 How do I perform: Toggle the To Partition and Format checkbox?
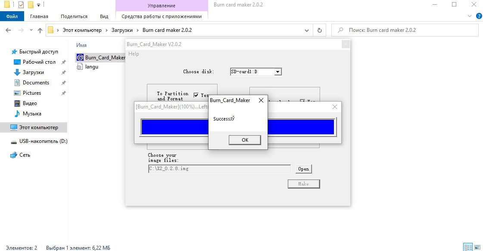[x=196, y=95]
